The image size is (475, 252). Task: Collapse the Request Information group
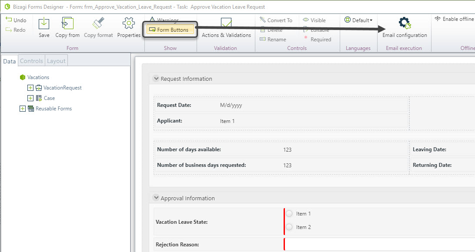pyautogui.click(x=156, y=79)
